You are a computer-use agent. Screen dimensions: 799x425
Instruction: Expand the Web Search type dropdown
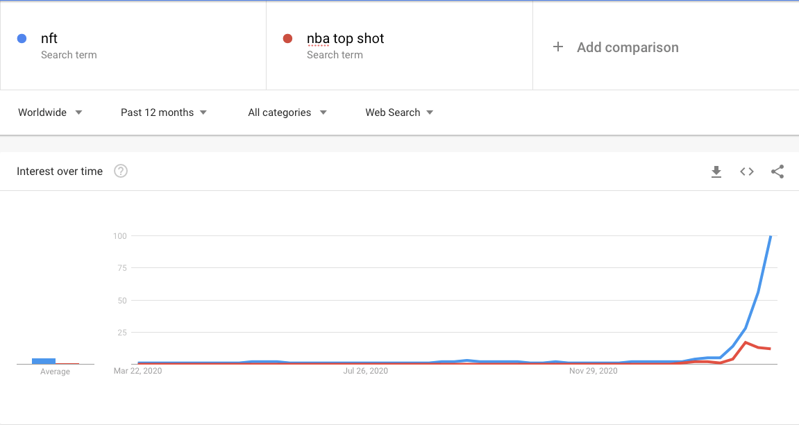399,112
